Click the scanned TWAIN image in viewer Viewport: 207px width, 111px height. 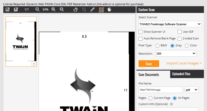click(x=87, y=71)
